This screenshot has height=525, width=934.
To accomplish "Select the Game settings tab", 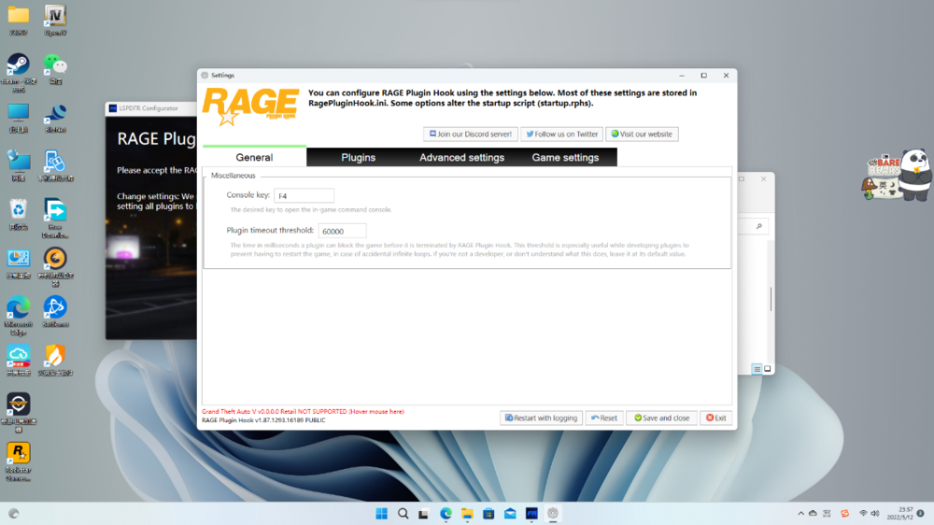I will 565,158.
